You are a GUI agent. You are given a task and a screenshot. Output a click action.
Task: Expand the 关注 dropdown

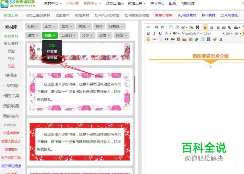[x=84, y=26]
